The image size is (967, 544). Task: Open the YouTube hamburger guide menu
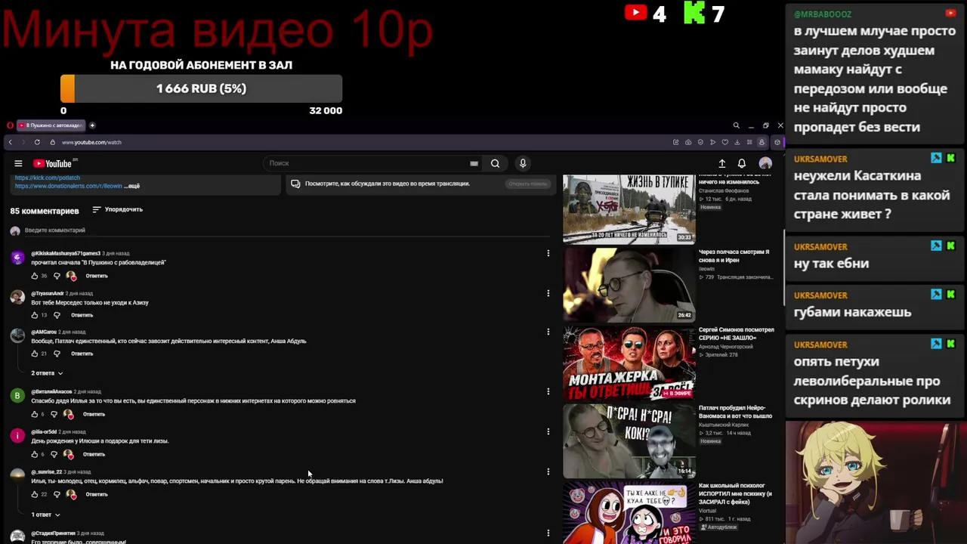click(x=18, y=163)
